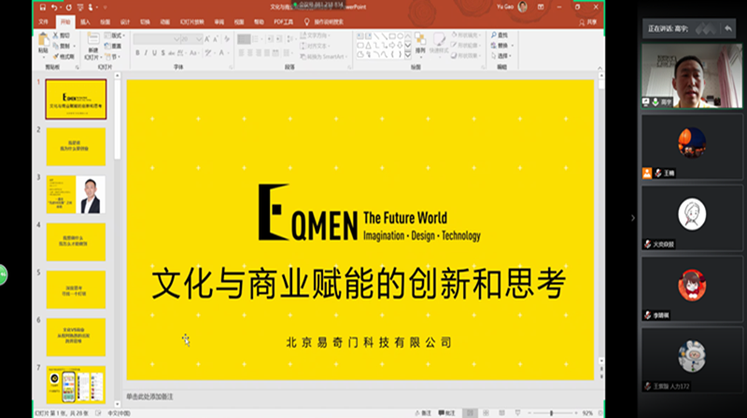
Task: Open the Find tool in editing group
Action: (x=500, y=35)
